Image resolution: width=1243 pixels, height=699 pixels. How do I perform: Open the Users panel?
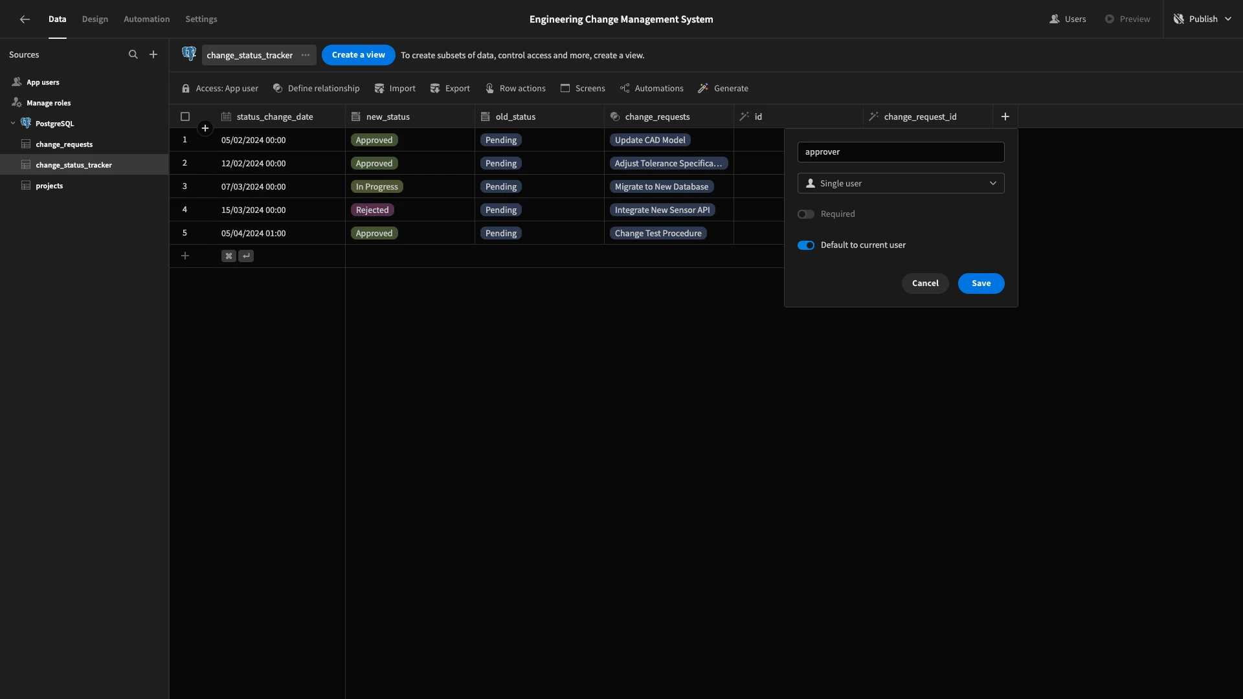tap(1068, 19)
